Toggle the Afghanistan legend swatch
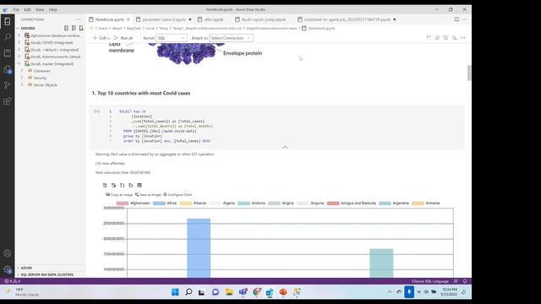Image resolution: width=541 pixels, height=304 pixels. coord(122,204)
